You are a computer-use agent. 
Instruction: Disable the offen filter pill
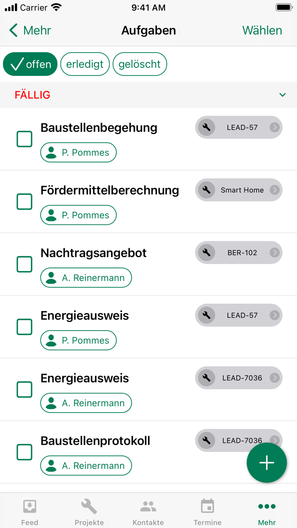(x=30, y=64)
